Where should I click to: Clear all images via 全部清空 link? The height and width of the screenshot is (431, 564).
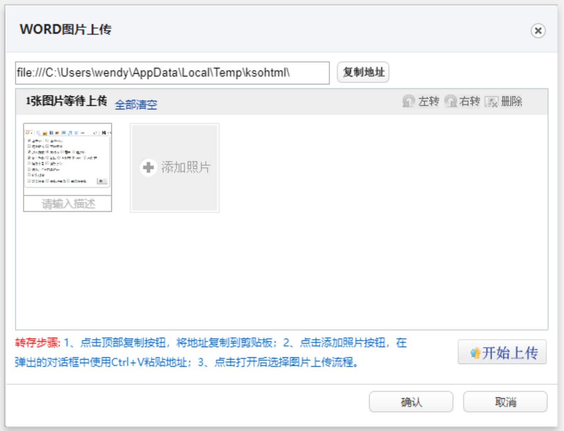[136, 105]
